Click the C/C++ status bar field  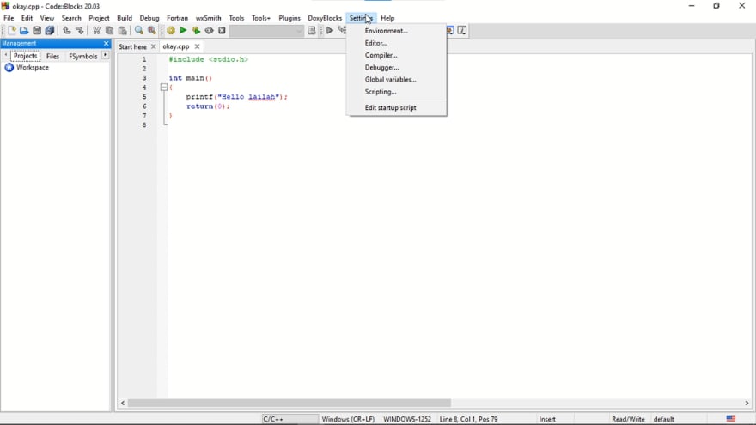[290, 419]
